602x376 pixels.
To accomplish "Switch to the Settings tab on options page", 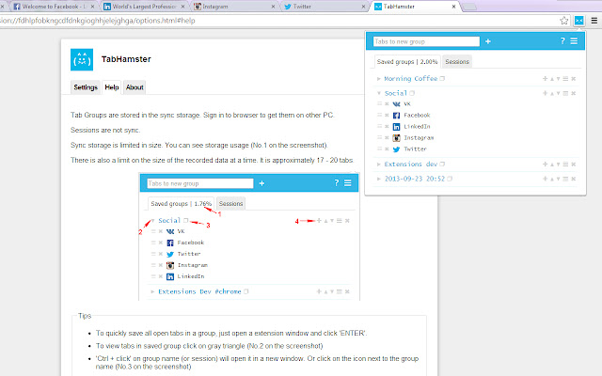I will coord(86,87).
